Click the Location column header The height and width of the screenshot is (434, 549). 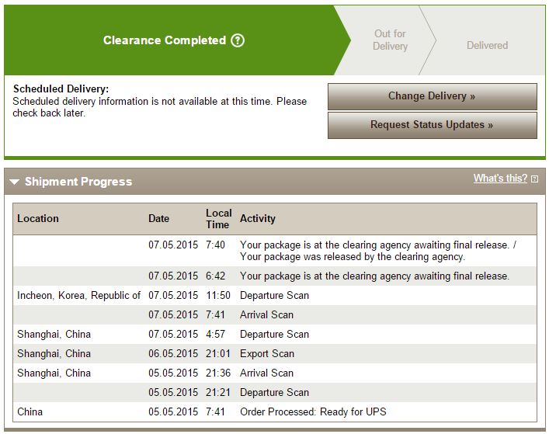pyautogui.click(x=38, y=218)
